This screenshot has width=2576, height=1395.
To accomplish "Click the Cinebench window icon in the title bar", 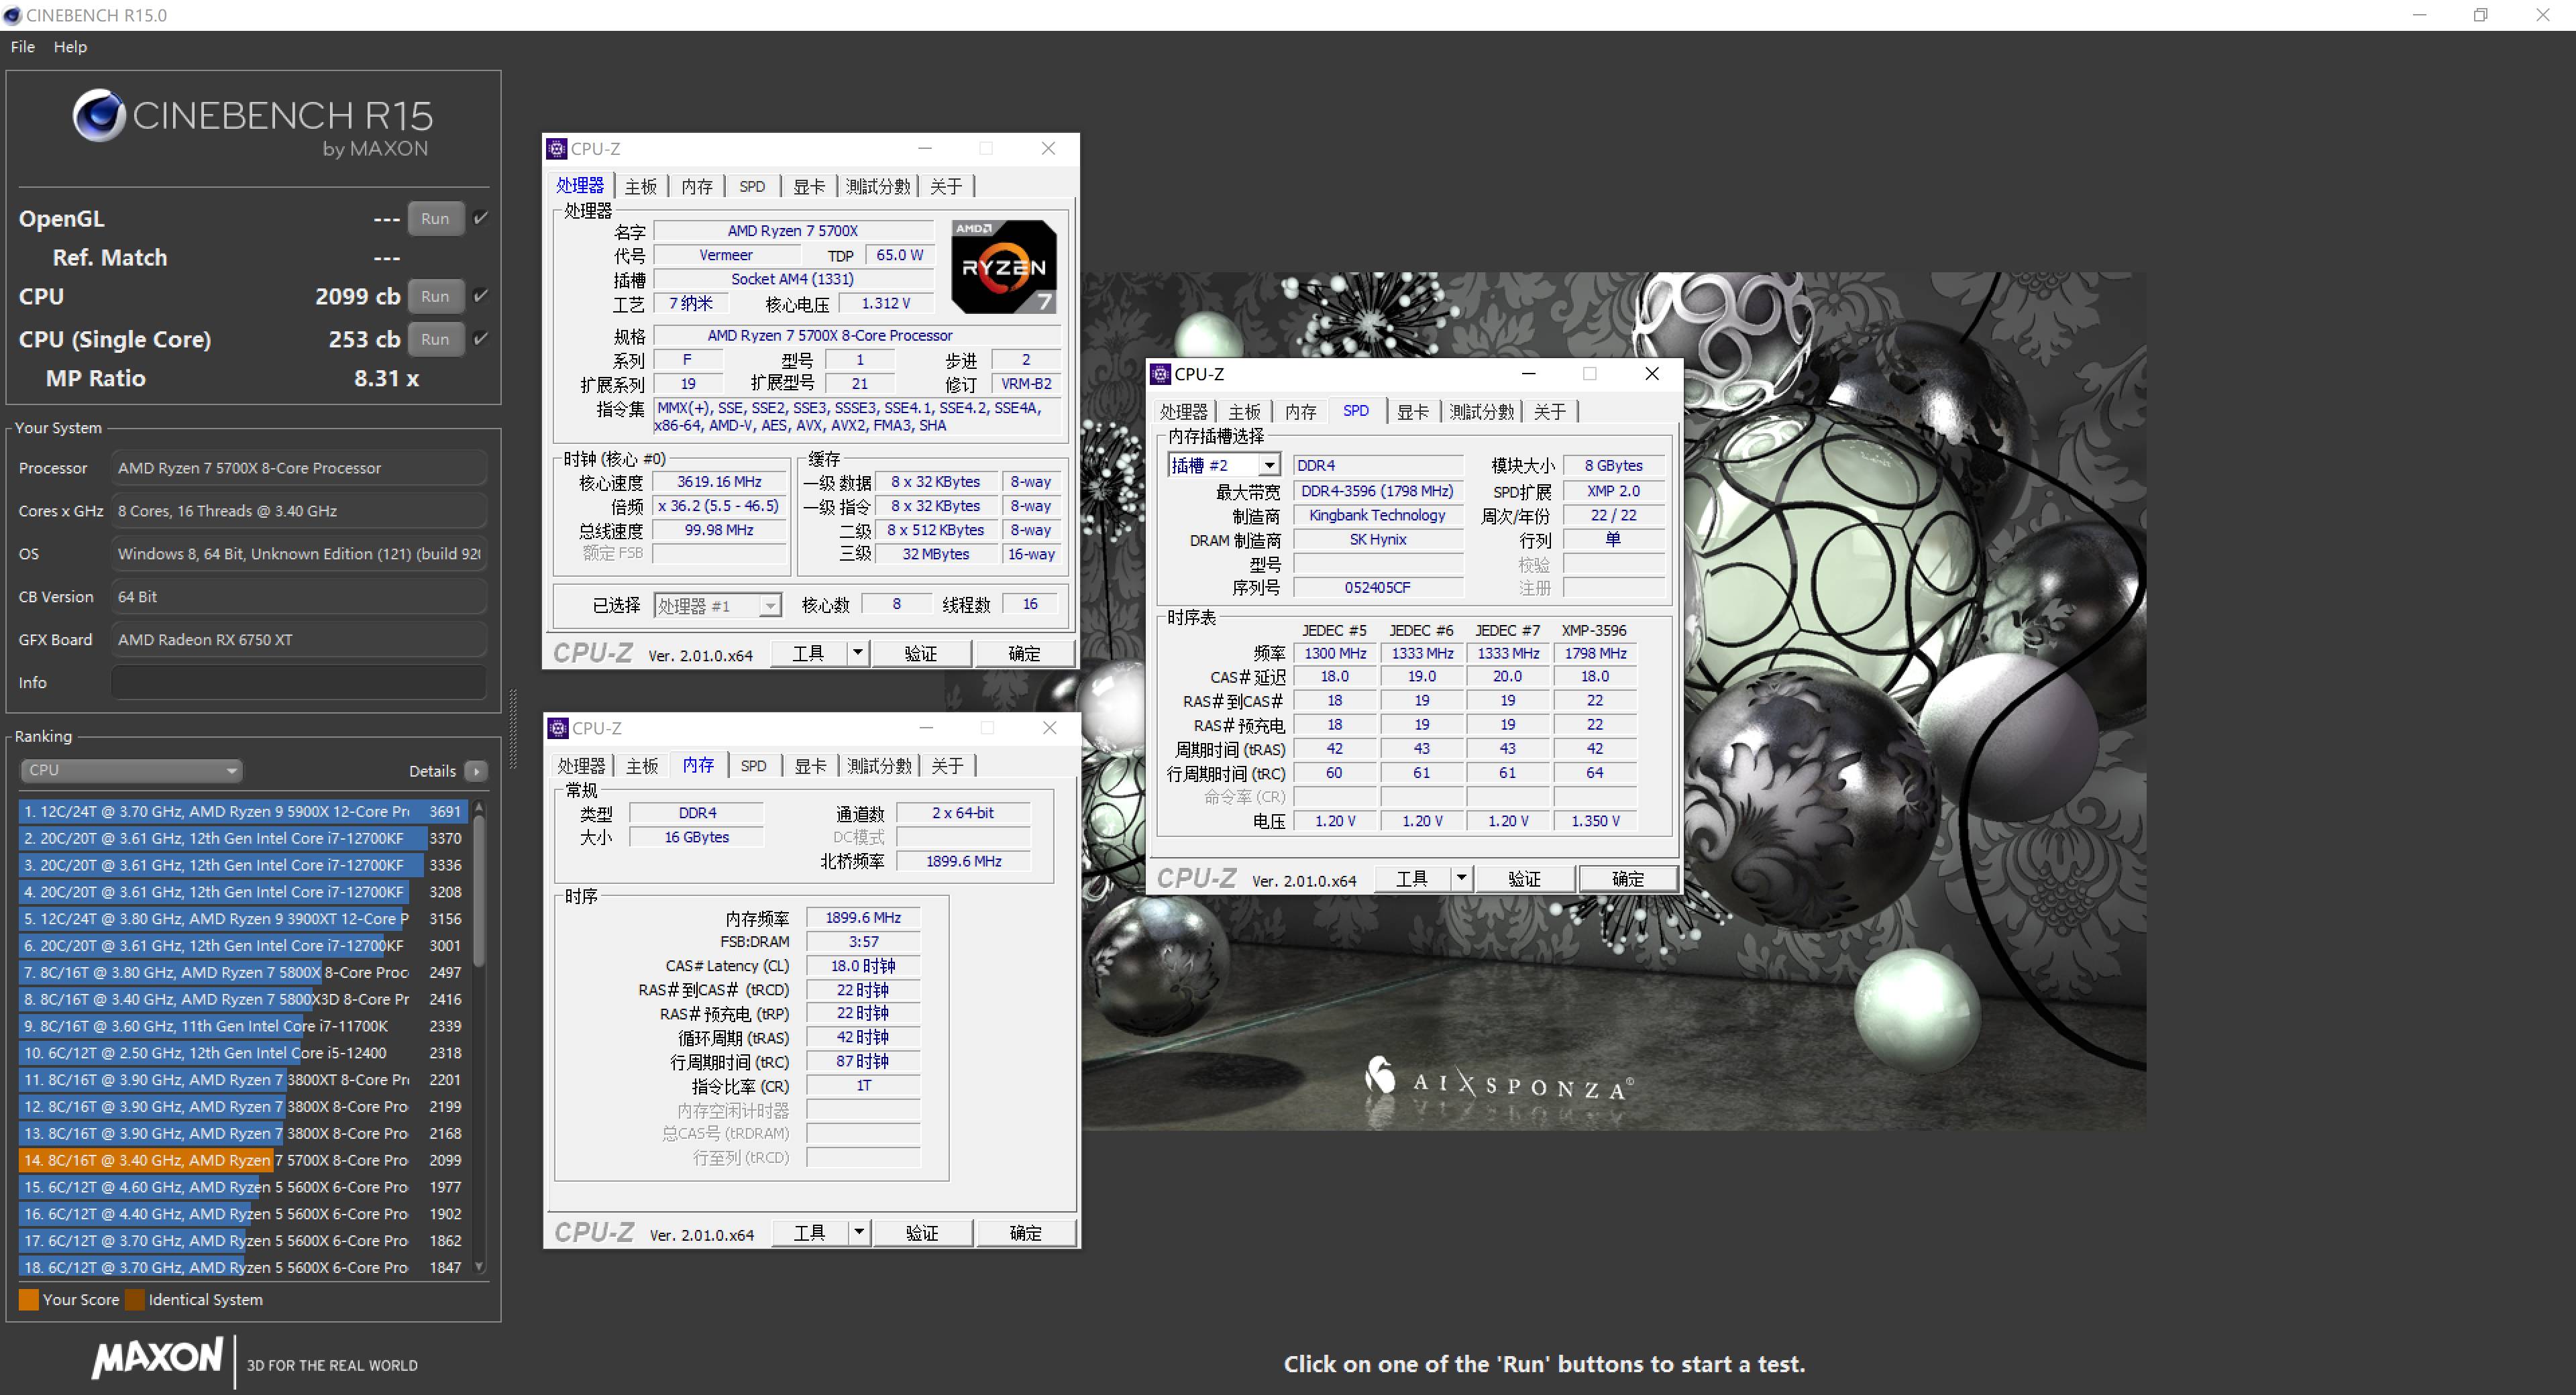I will [x=13, y=15].
